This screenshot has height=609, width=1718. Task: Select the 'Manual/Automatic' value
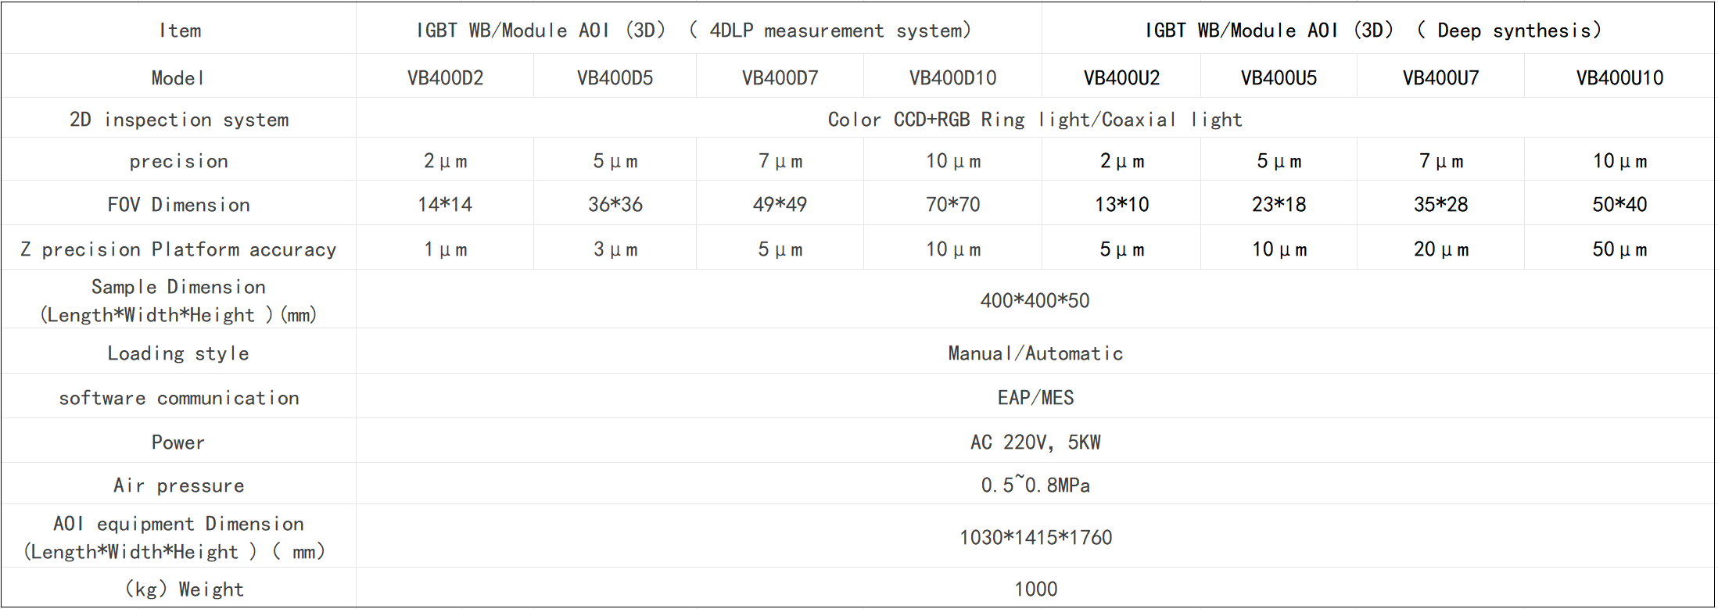click(x=1035, y=353)
